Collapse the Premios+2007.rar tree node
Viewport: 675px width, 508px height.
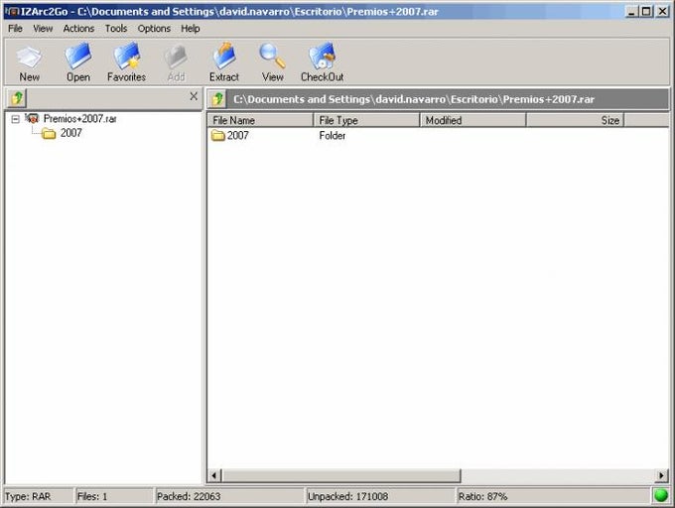16,119
